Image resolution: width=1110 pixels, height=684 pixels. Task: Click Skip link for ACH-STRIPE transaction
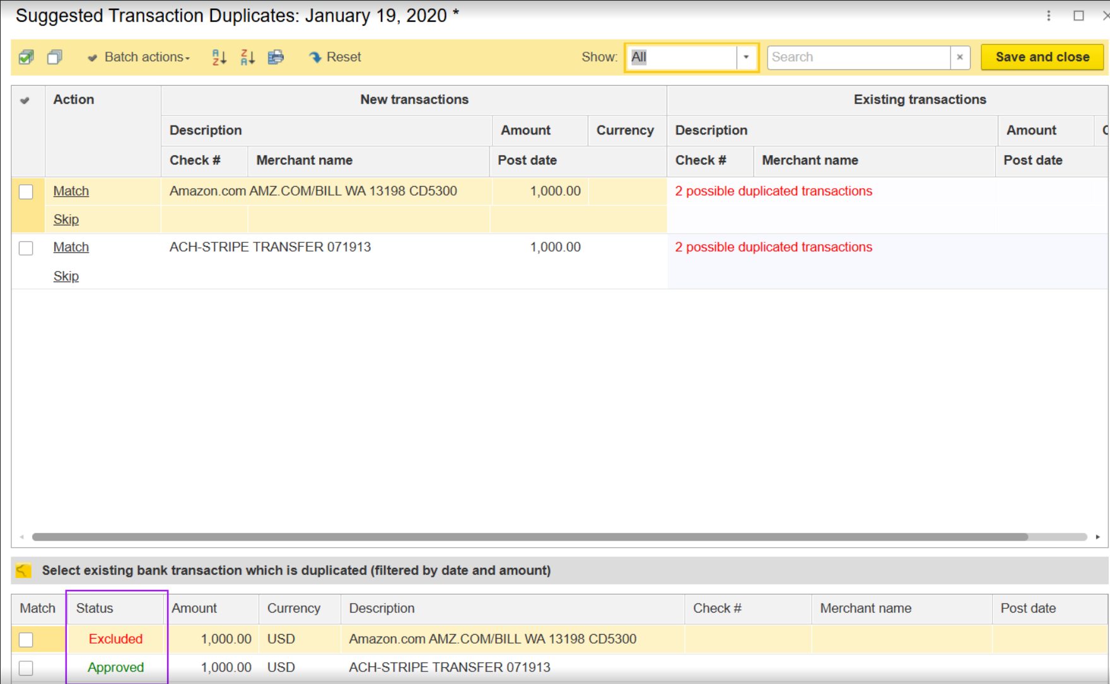pyautogui.click(x=66, y=276)
